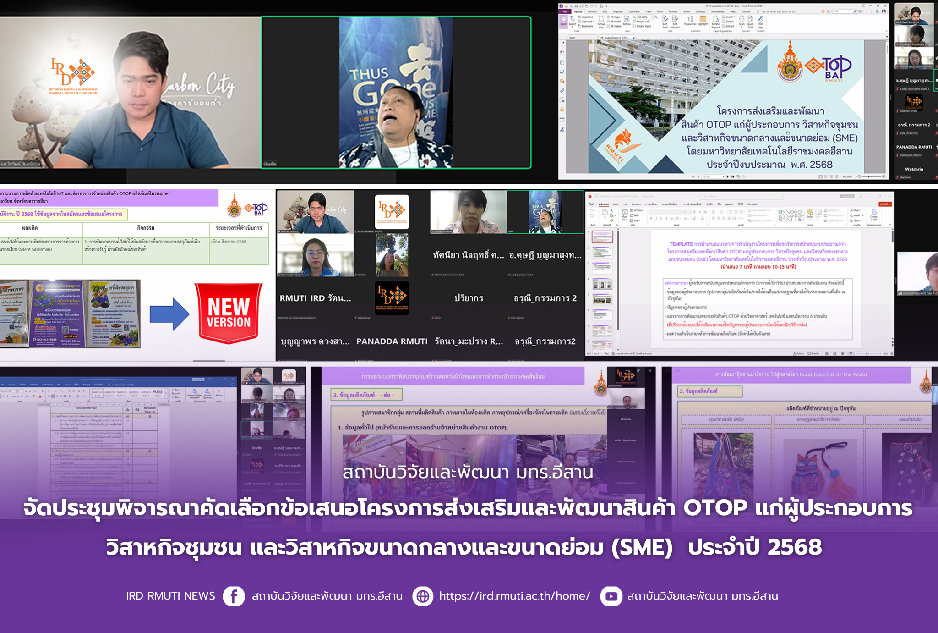This screenshot has height=633, width=938.
Task: Switch to Slide Sorter view in PowerPoint status bar
Action: [834, 353]
